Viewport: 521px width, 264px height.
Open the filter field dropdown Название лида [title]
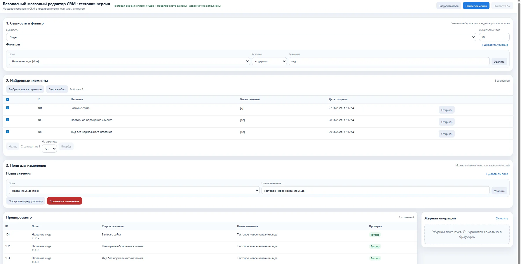click(129, 61)
